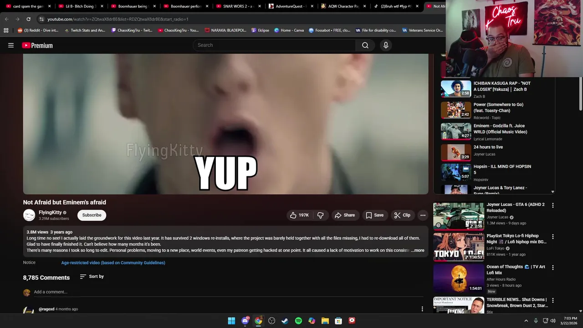Go back in browser history
This screenshot has height=328, width=583.
[x=6, y=19]
